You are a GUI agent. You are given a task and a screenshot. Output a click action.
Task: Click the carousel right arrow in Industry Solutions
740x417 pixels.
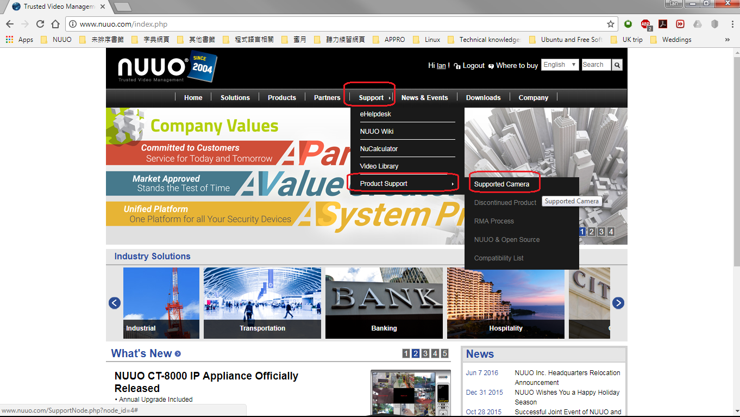point(618,303)
